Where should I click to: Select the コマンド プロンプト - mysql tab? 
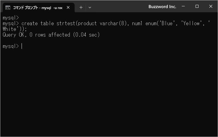(x=38, y=8)
